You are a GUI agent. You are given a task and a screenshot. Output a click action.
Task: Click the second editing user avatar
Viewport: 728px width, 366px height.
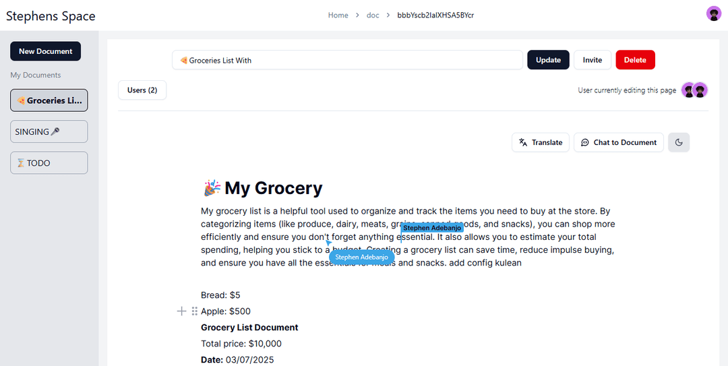click(701, 90)
